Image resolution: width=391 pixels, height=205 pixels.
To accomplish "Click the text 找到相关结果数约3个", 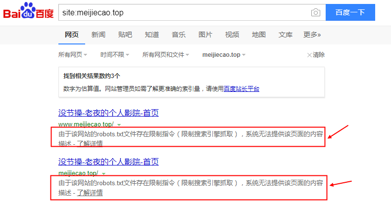I will [92, 76].
